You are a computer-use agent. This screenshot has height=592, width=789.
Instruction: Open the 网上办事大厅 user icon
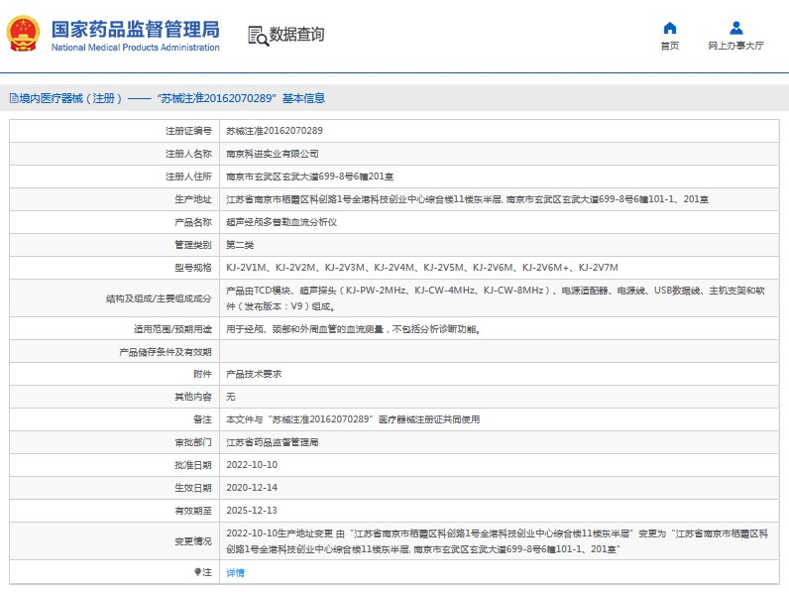click(736, 28)
